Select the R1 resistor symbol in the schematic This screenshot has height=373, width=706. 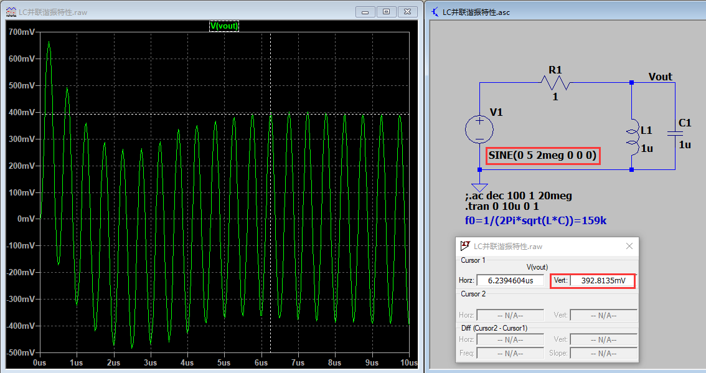[555, 83]
